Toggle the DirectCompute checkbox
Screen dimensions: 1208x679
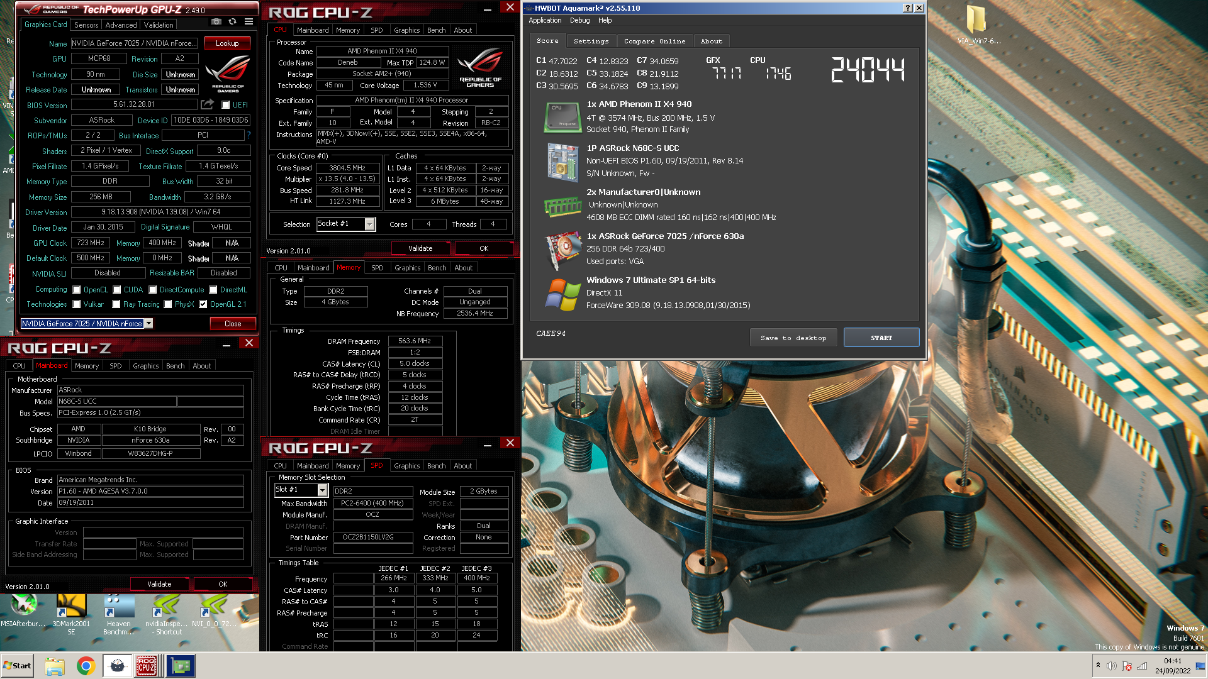[x=153, y=290]
